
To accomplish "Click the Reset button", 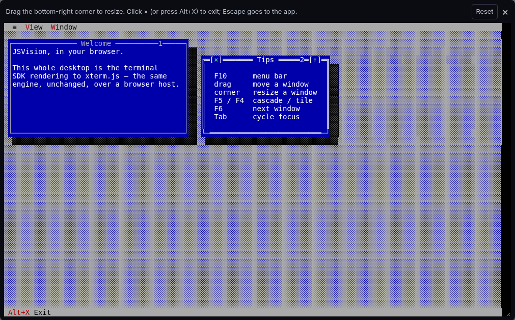I will click(x=484, y=12).
